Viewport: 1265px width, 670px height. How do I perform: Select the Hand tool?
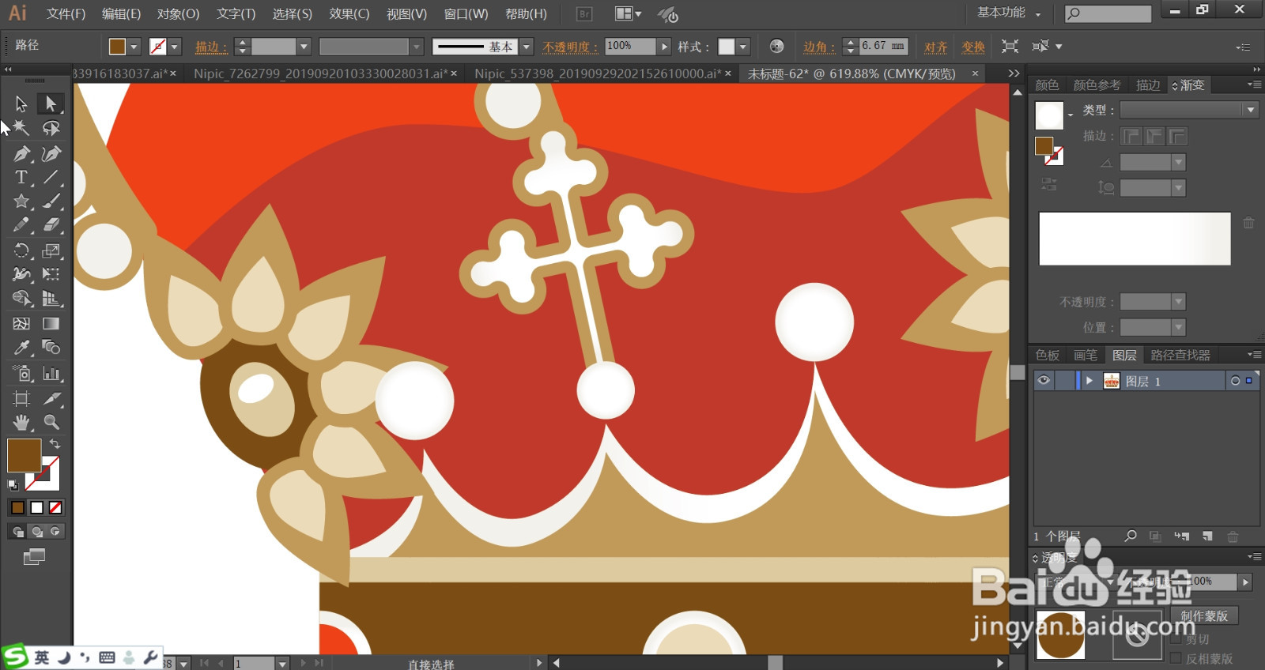tap(21, 422)
